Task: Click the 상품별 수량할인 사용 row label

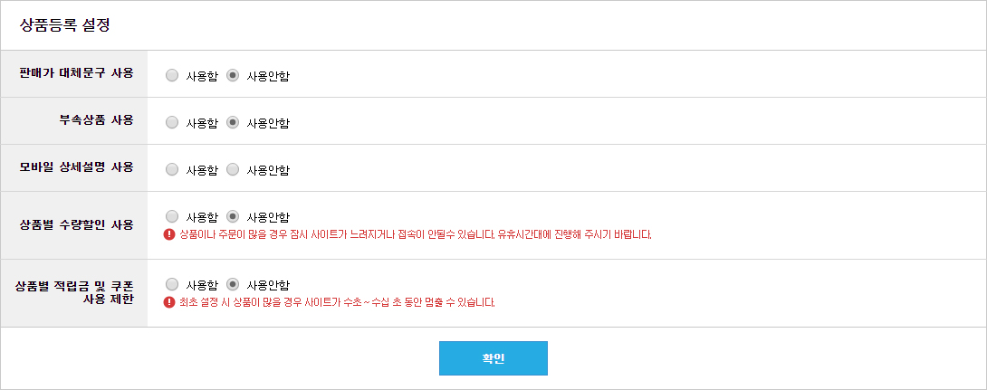Action: tap(77, 224)
